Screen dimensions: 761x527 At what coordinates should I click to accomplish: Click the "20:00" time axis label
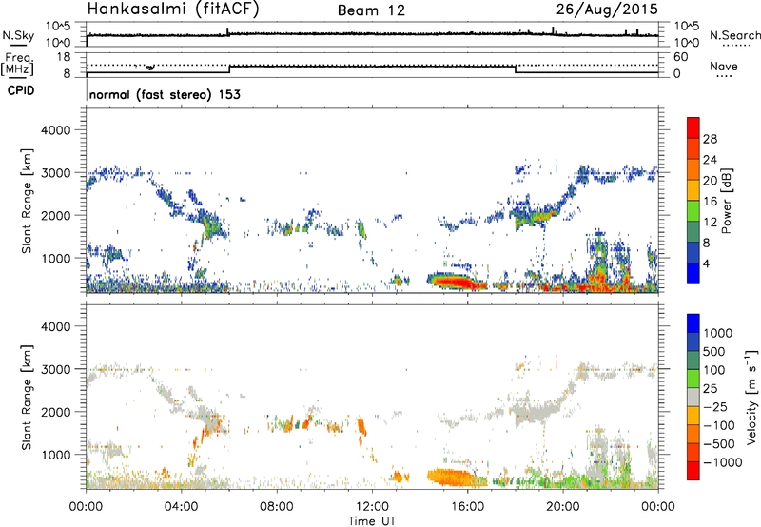[562, 507]
